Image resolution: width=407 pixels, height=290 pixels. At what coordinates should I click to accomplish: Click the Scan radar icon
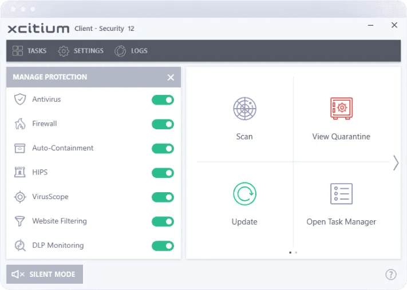coord(244,109)
